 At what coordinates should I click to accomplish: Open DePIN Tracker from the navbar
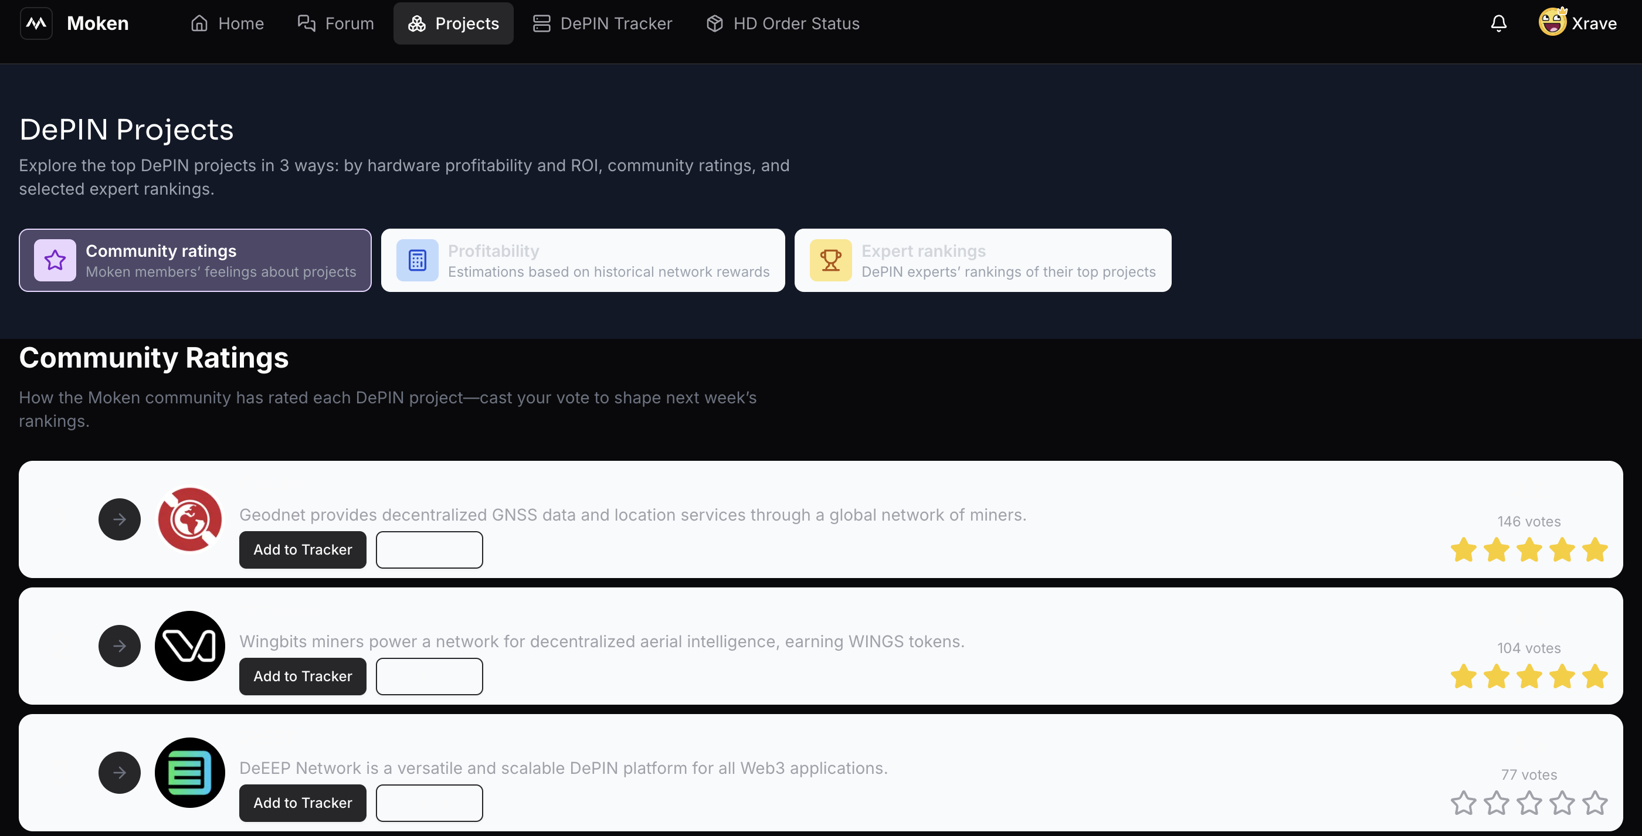602,23
